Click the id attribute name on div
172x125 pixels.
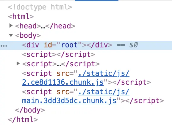[x=48, y=45]
